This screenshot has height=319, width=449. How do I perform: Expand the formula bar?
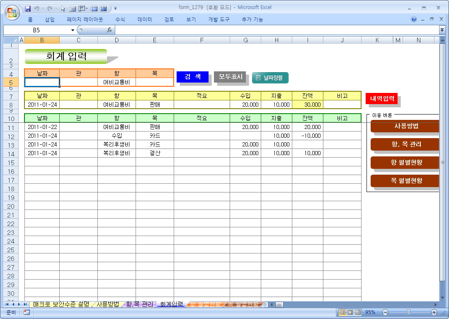(x=442, y=30)
